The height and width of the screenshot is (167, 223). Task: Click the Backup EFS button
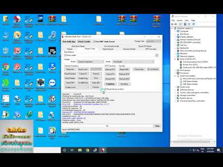pyautogui.click(x=110, y=70)
